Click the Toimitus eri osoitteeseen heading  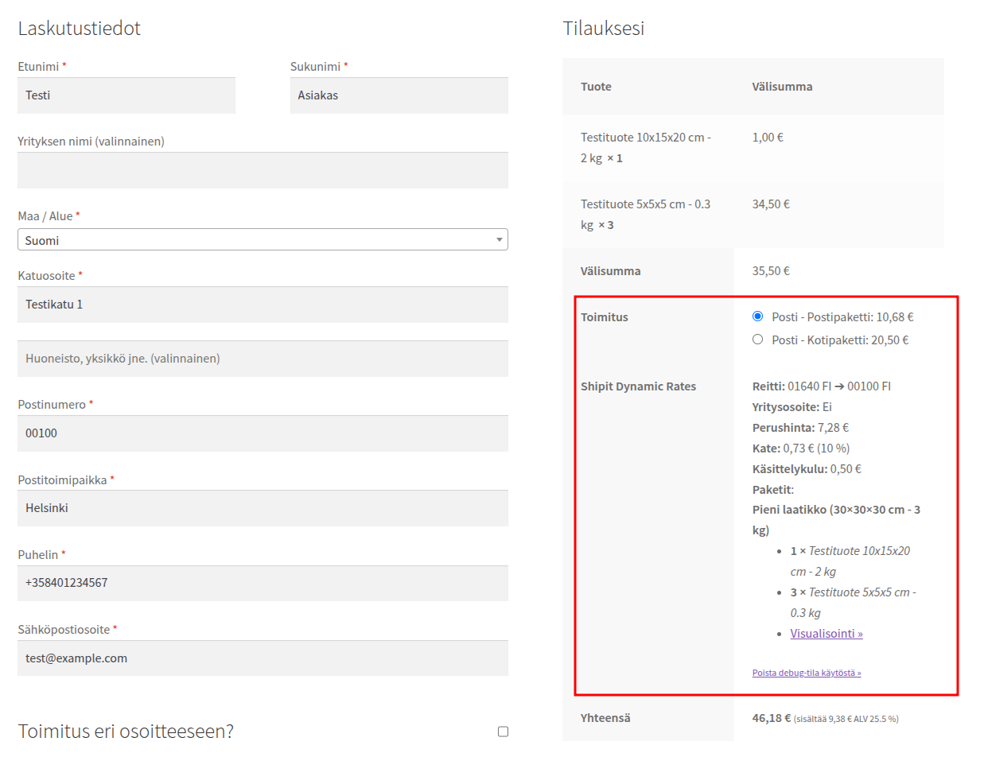pyautogui.click(x=126, y=732)
